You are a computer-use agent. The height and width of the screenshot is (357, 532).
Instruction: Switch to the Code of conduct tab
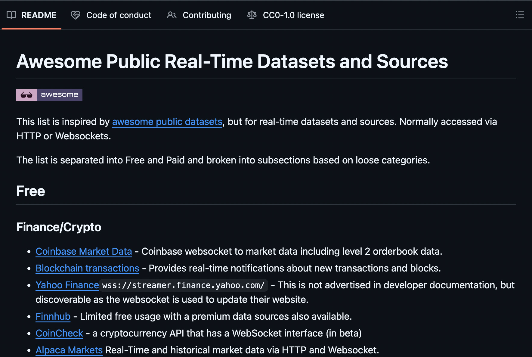coord(119,15)
